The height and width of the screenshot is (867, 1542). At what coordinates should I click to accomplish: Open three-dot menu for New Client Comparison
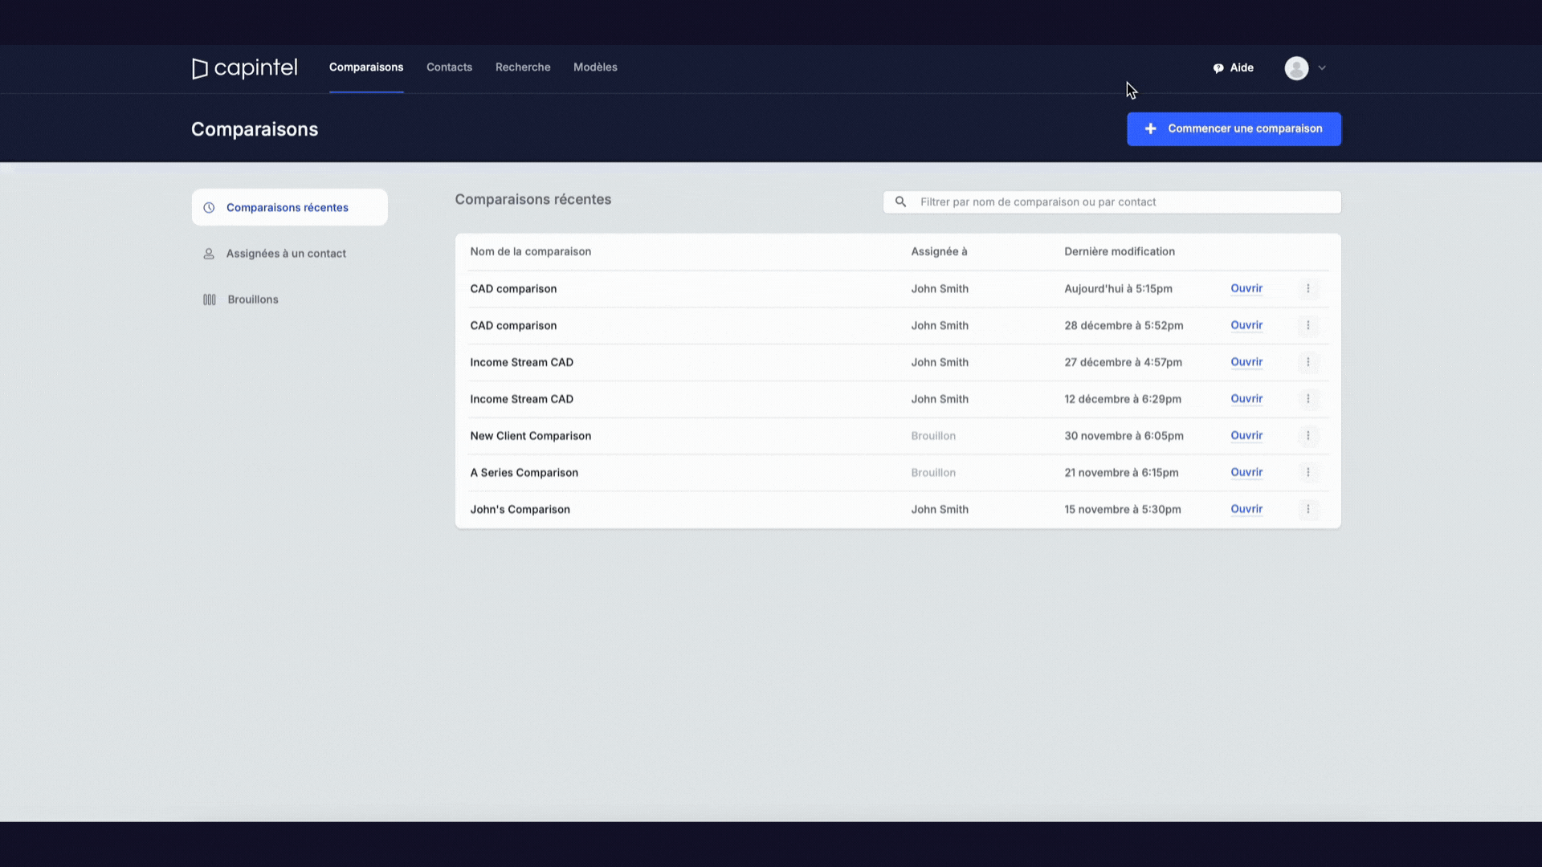tap(1307, 436)
